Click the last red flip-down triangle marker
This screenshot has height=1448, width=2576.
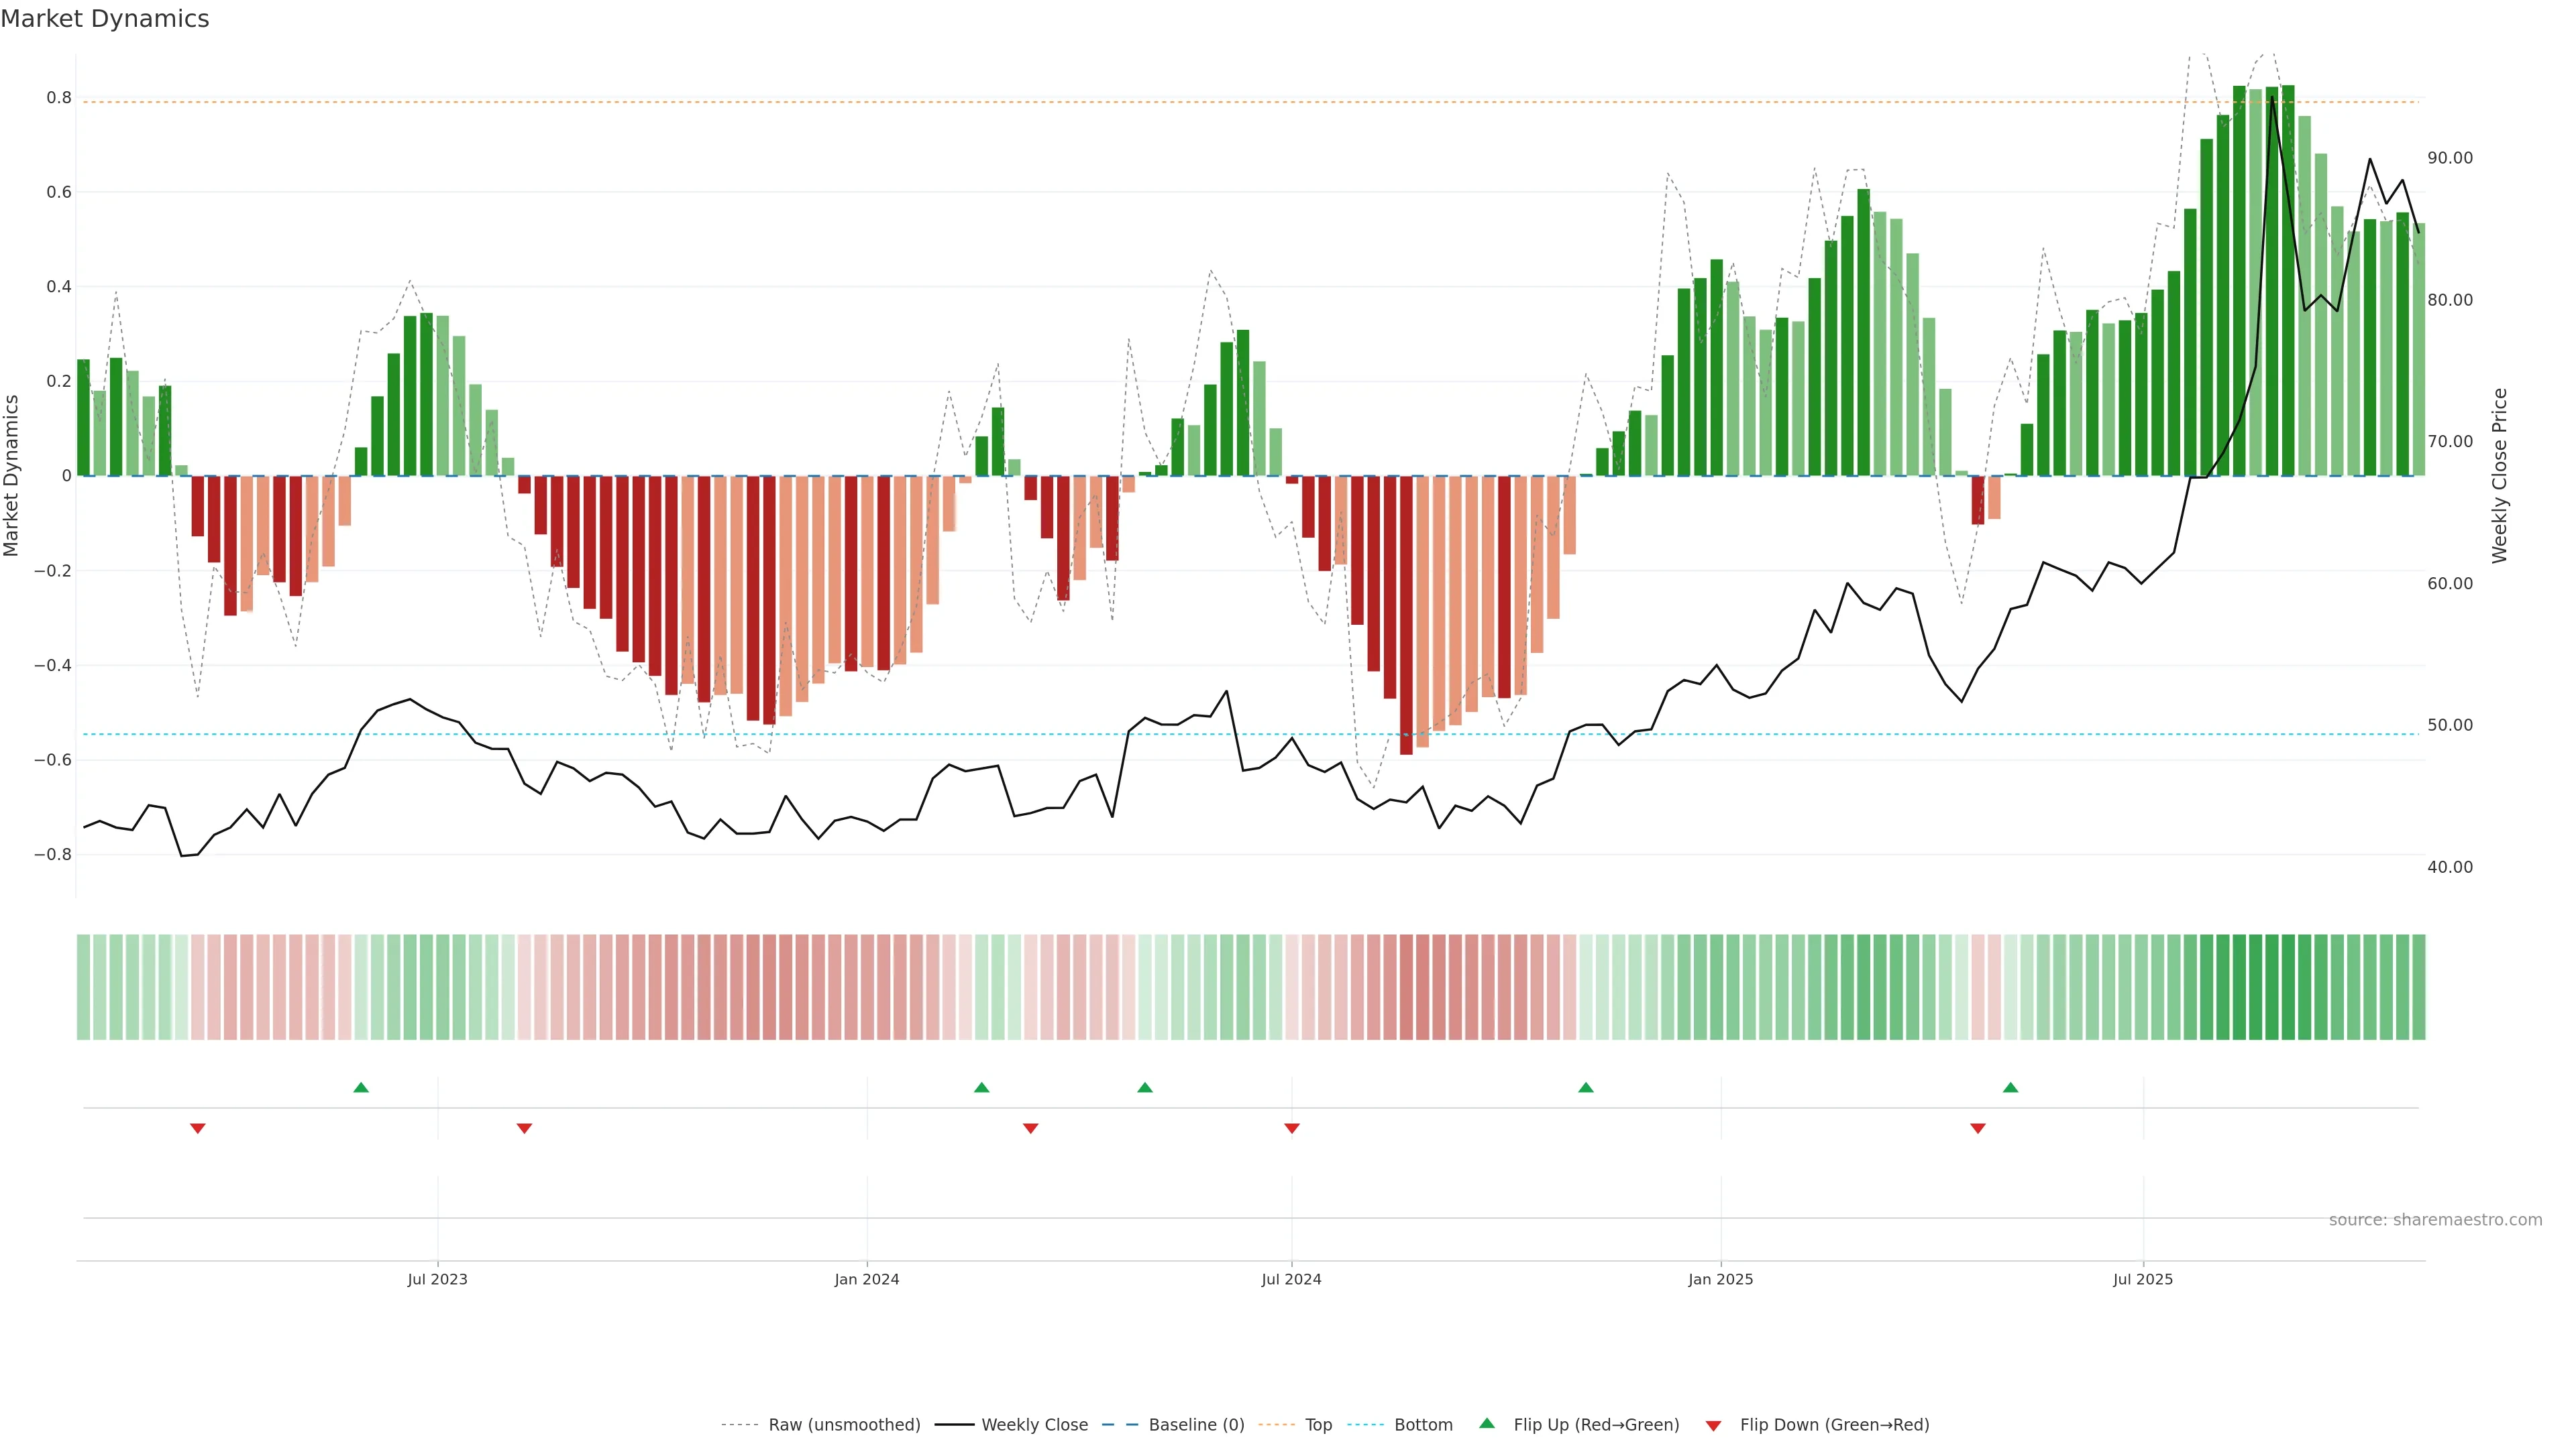tap(1977, 1128)
